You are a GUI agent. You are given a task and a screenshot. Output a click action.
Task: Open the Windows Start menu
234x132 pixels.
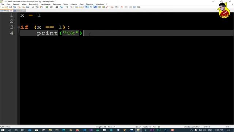tap(3, 130)
